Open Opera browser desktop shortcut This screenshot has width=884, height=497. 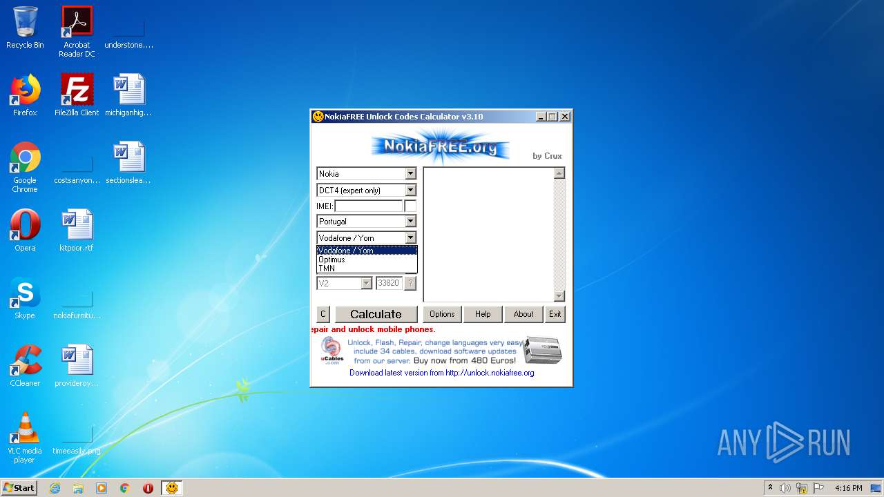coord(25,231)
